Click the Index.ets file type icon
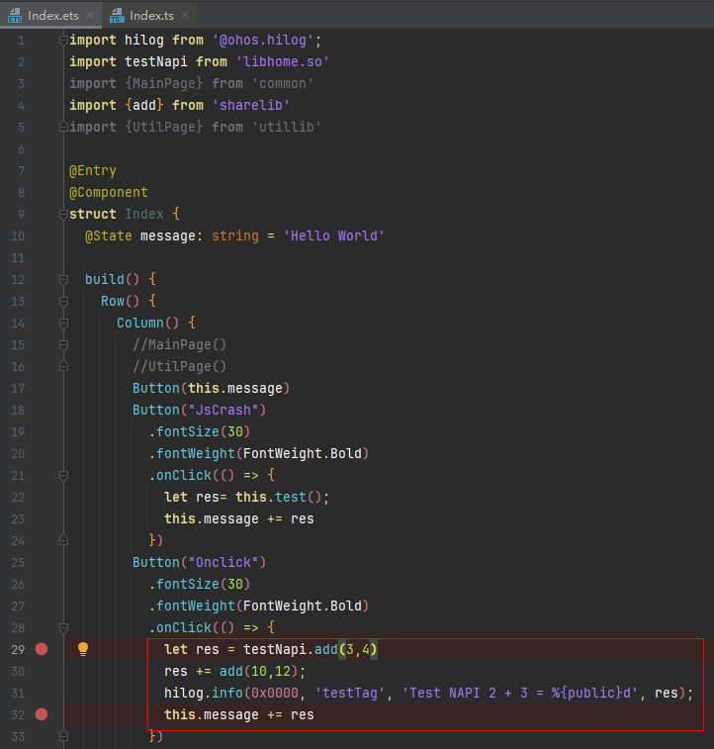 point(14,16)
